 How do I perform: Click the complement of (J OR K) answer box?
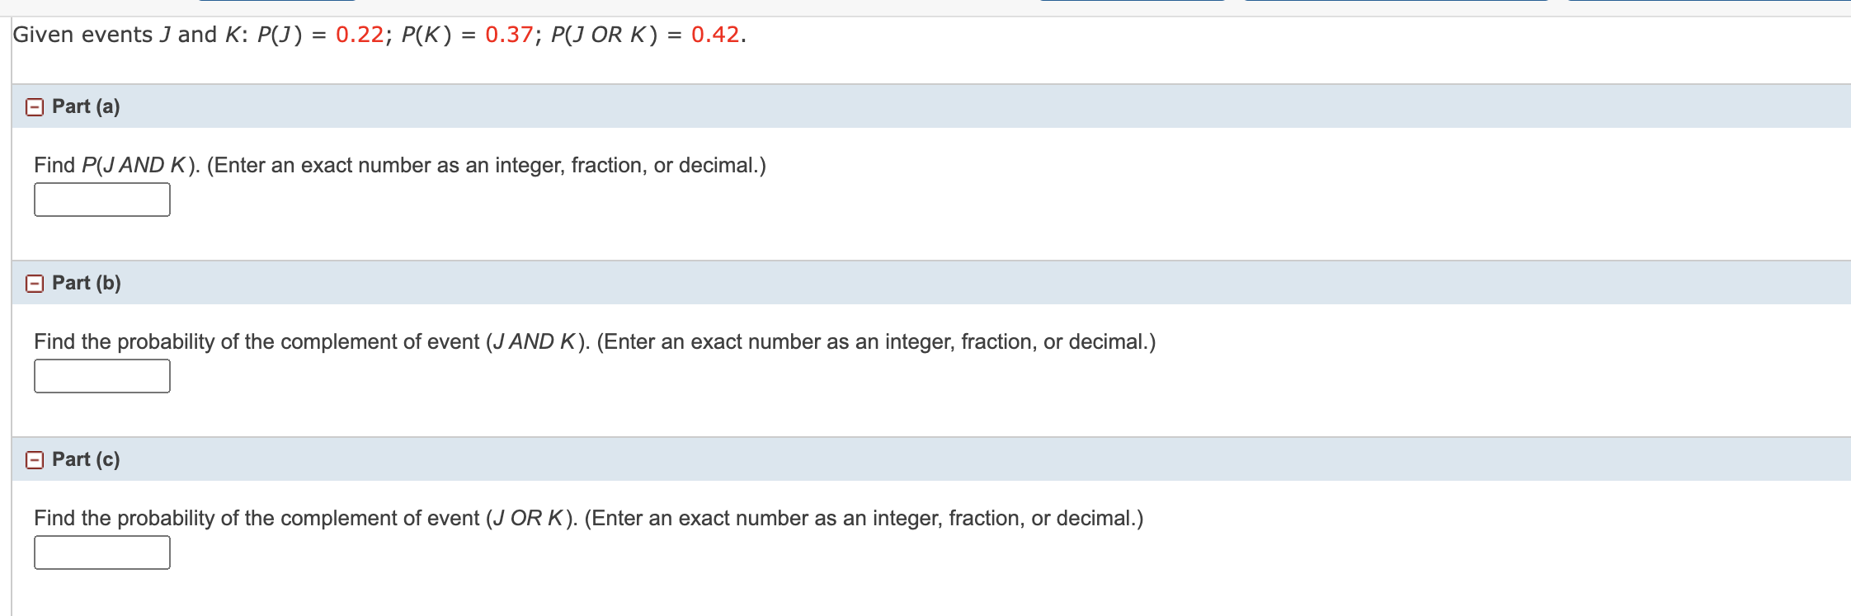pyautogui.click(x=101, y=553)
